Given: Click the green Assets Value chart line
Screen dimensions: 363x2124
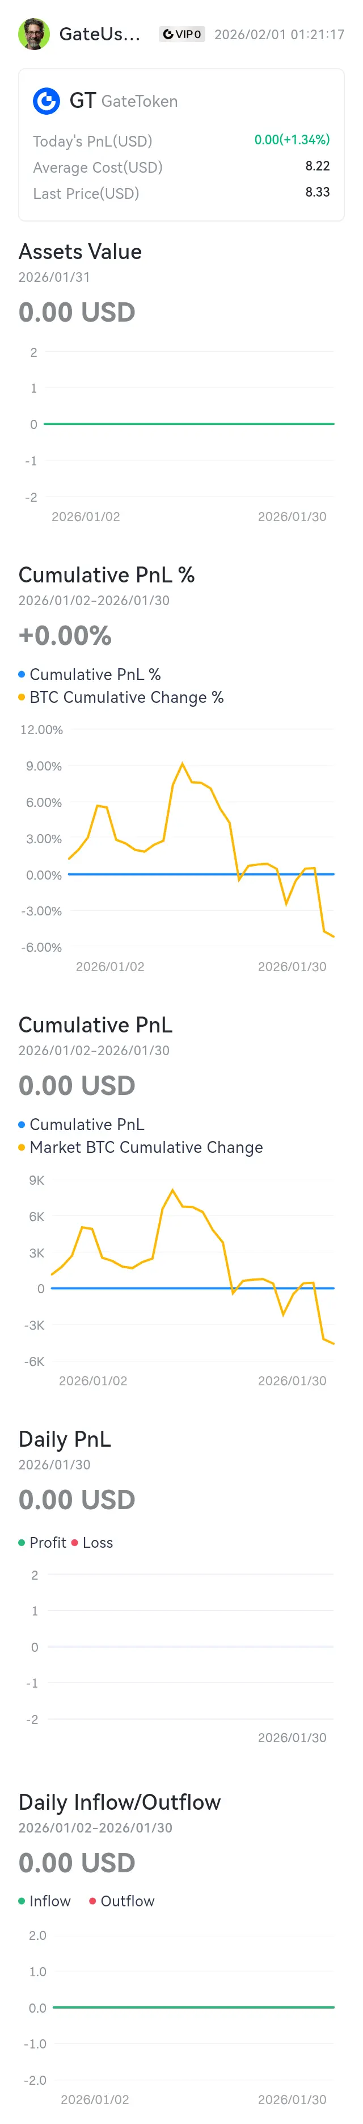Looking at the screenshot, I should pos(189,424).
